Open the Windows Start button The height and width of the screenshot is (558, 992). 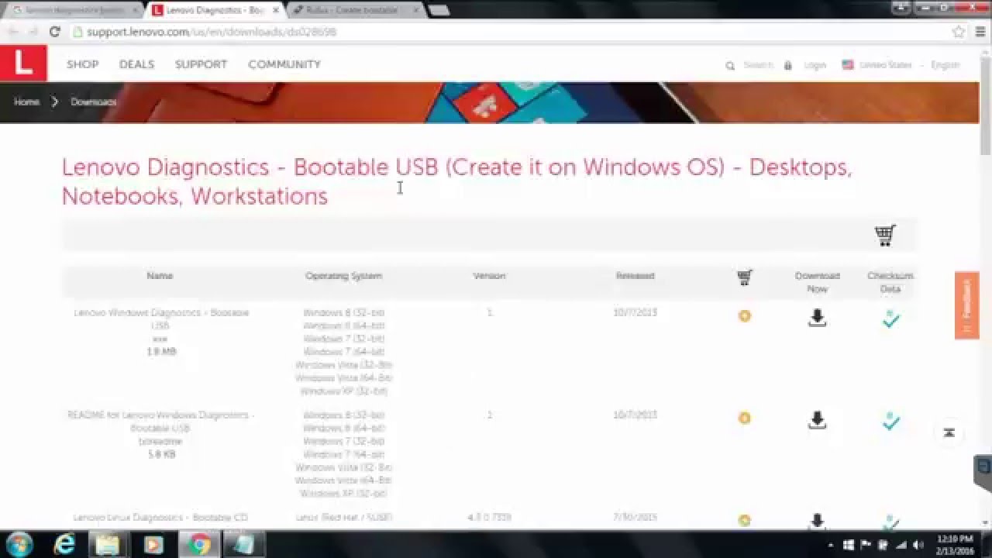pyautogui.click(x=18, y=545)
